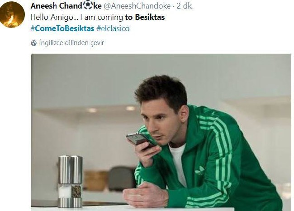The image size is (294, 211).
Task: Click the ceiling spotlights in the photo
Action: [111, 109]
